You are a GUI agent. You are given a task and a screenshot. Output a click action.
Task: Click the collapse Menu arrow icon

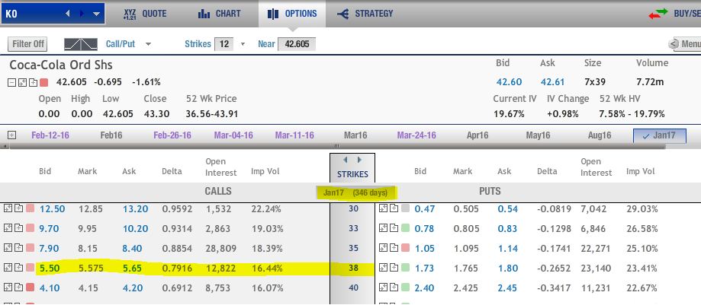(x=674, y=44)
